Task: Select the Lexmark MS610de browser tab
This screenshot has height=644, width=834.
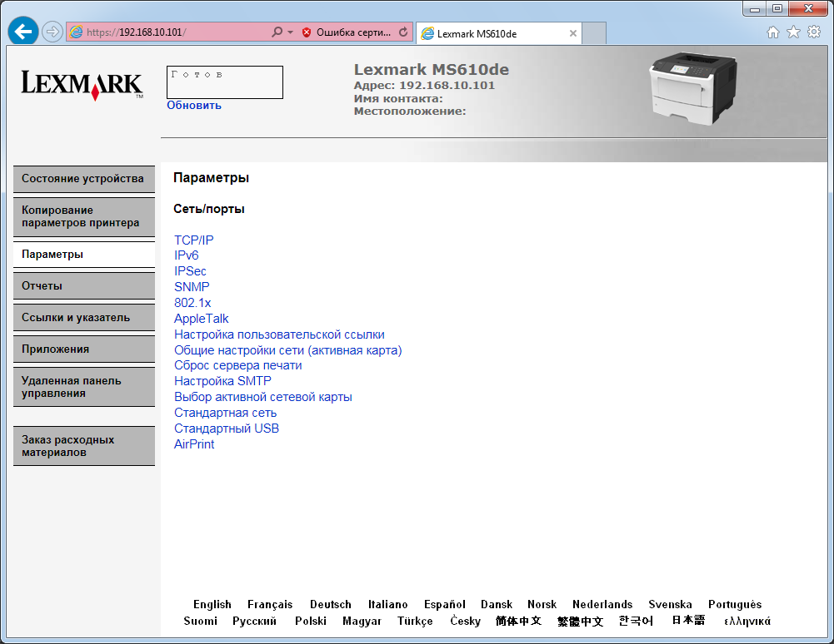Action: pos(498,33)
